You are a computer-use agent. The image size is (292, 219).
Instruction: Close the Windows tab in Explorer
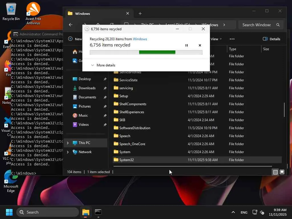127,13
